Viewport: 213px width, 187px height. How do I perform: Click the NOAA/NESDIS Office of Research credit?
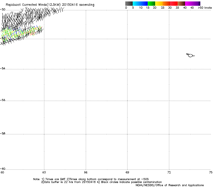point(170,185)
